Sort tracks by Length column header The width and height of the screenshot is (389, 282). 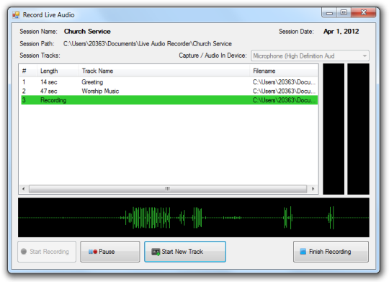pyautogui.click(x=58, y=71)
